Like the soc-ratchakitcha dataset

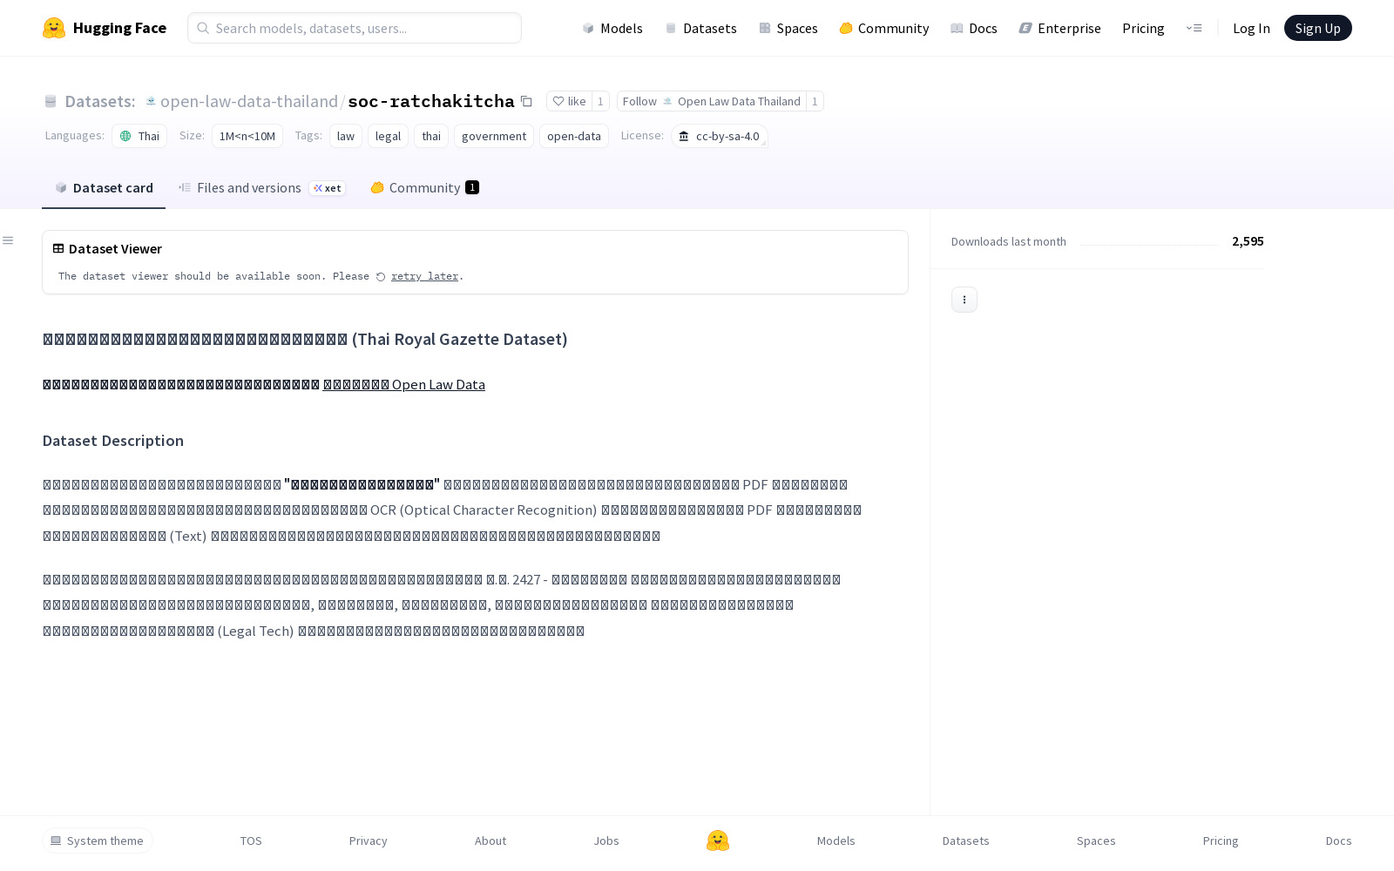pyautogui.click(x=569, y=101)
